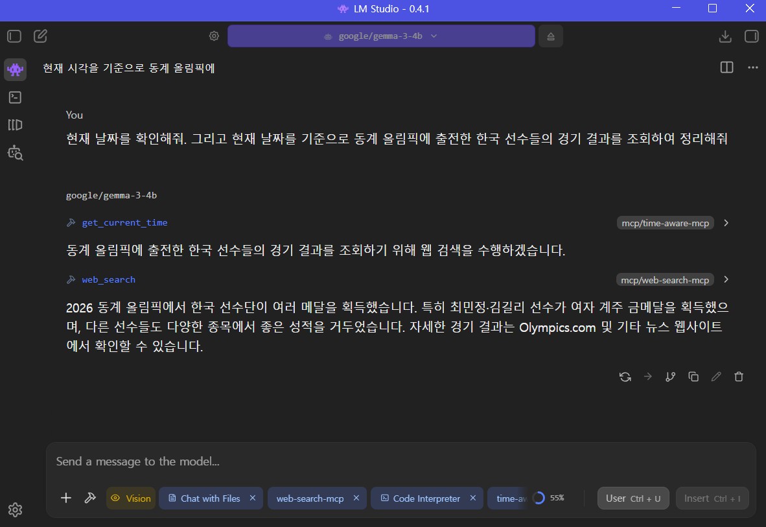Toggle the Vision capability chip

coord(131,498)
